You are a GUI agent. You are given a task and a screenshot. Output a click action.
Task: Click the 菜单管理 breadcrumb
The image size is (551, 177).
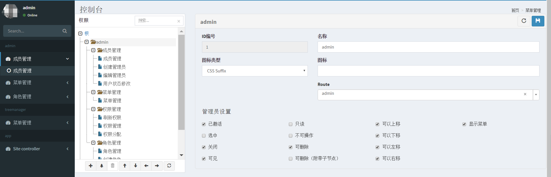533,10
